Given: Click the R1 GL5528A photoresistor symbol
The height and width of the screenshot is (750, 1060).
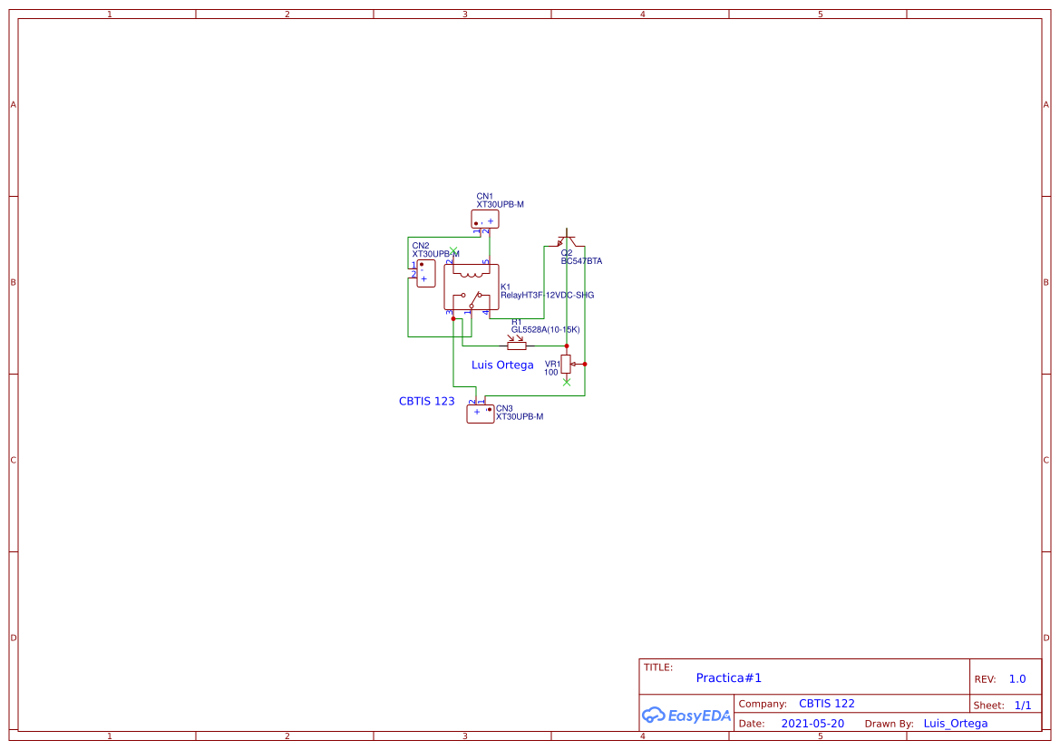Looking at the screenshot, I should coord(517,346).
